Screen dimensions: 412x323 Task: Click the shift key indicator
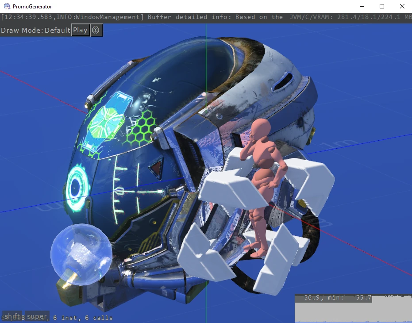click(x=12, y=316)
